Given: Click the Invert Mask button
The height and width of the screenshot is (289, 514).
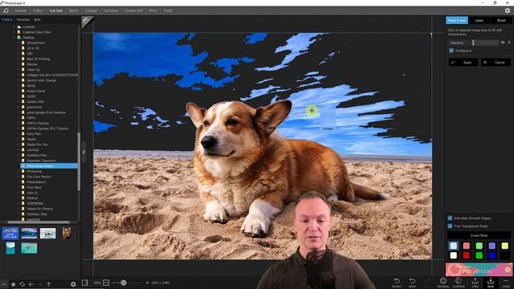Looking at the screenshot, I should pyautogui.click(x=479, y=235).
